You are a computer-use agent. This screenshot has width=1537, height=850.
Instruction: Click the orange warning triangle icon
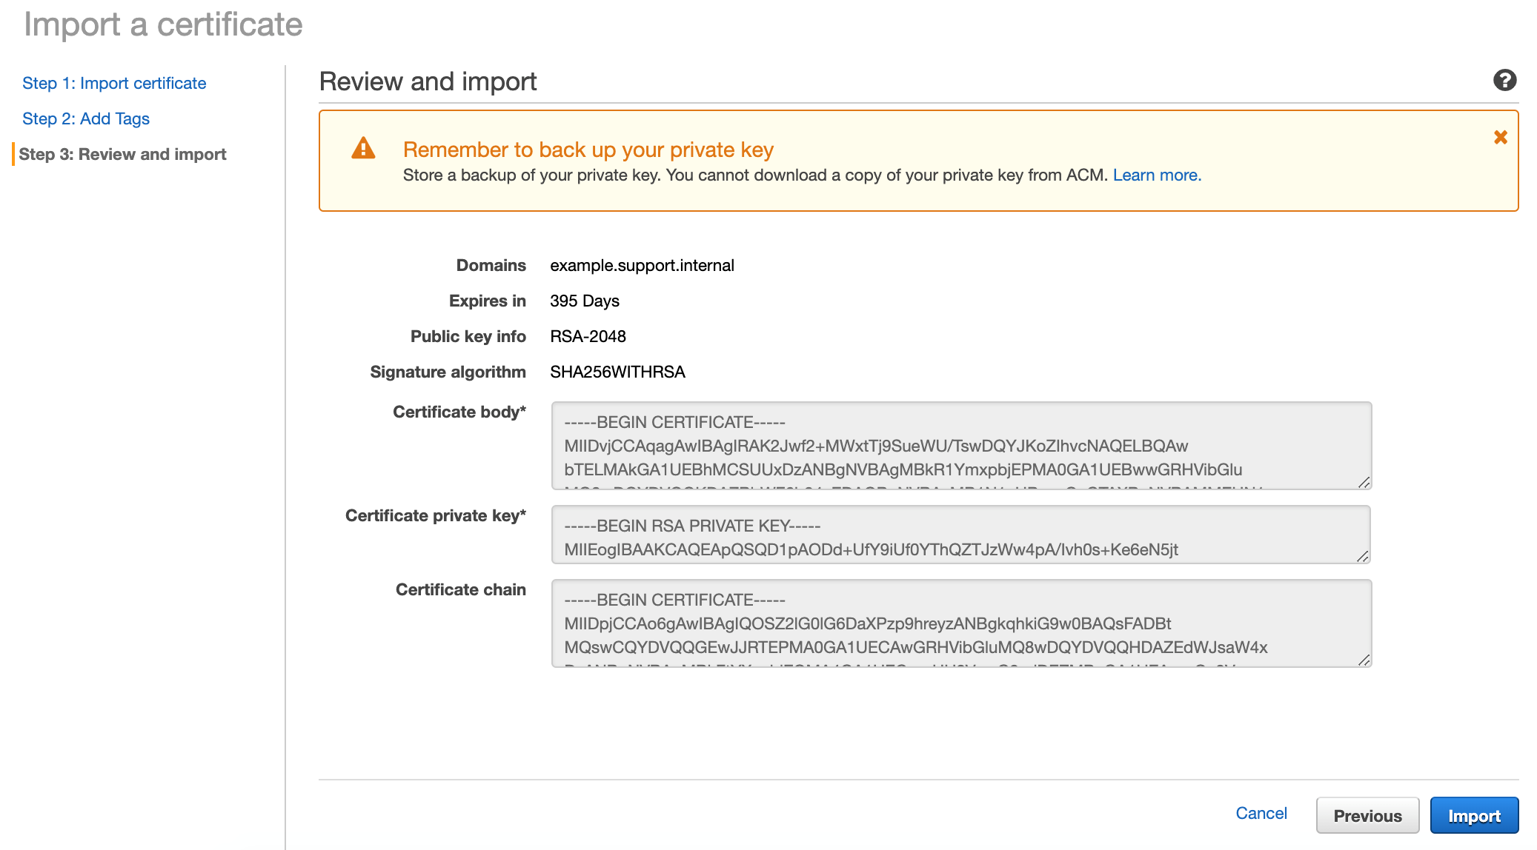coord(364,148)
